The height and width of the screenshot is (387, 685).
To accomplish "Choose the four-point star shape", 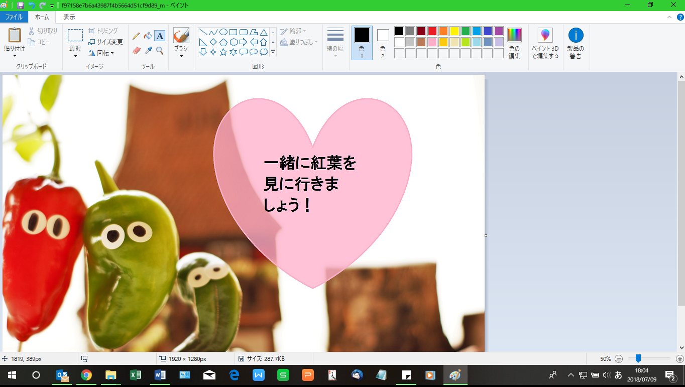I will pyautogui.click(x=213, y=52).
